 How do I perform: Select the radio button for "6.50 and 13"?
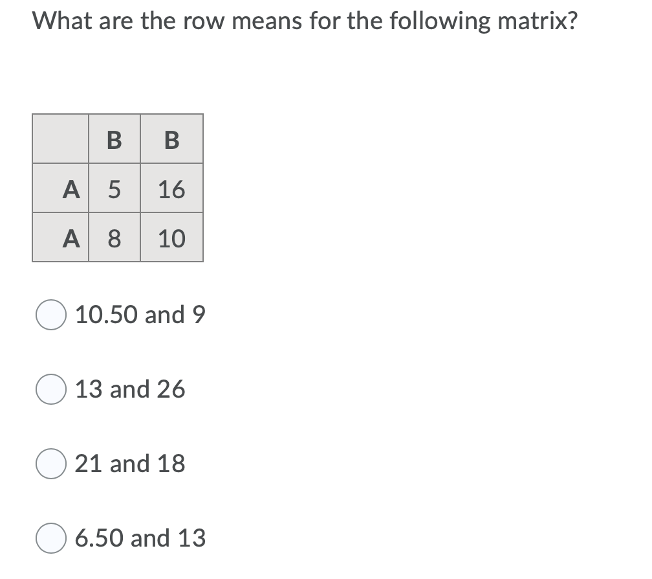click(x=52, y=538)
